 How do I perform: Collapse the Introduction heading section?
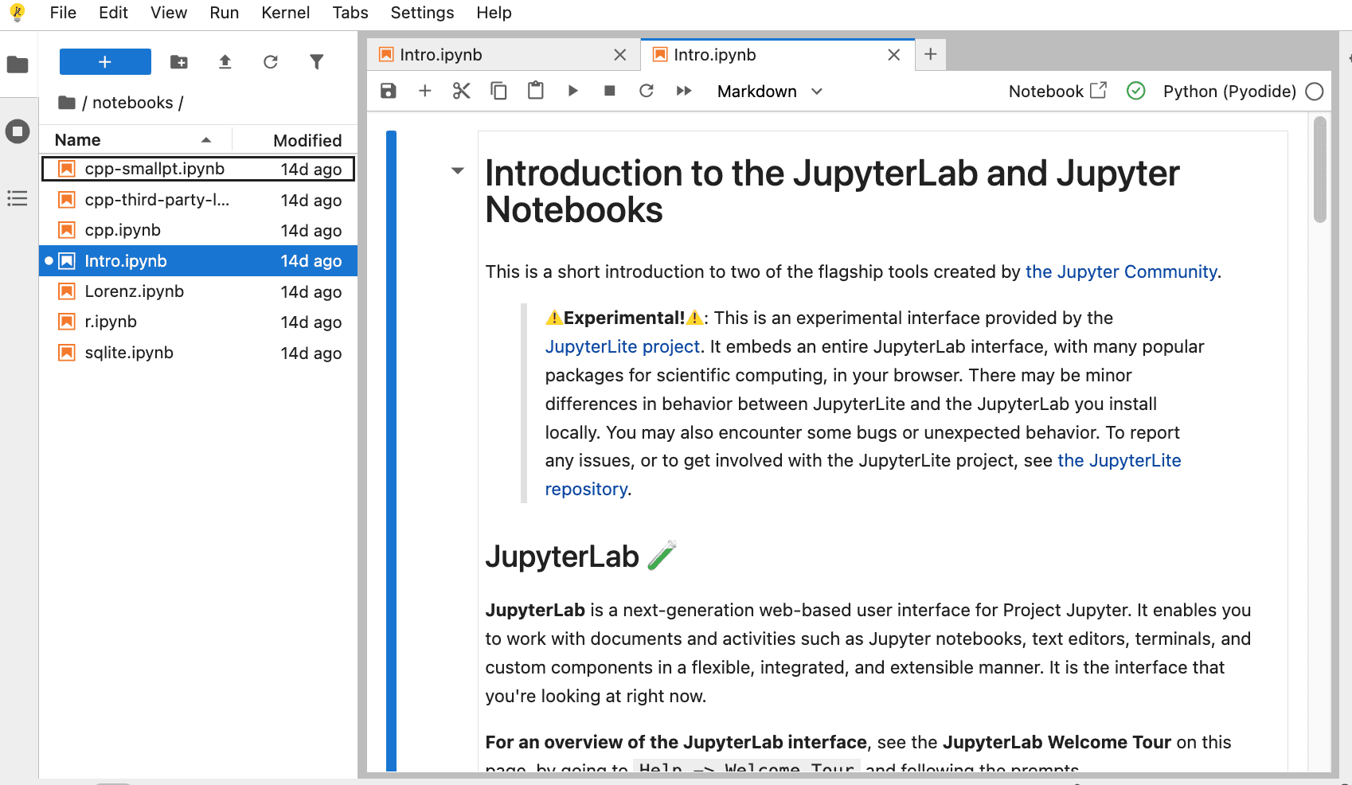coord(458,170)
